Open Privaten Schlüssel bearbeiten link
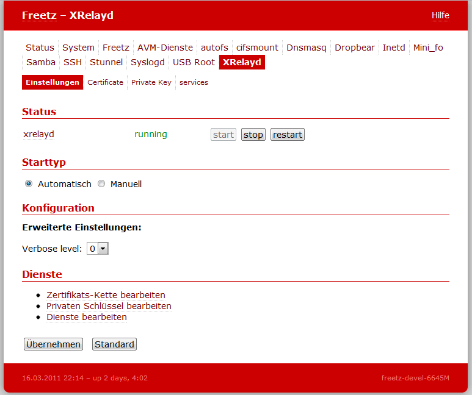 [x=109, y=306]
